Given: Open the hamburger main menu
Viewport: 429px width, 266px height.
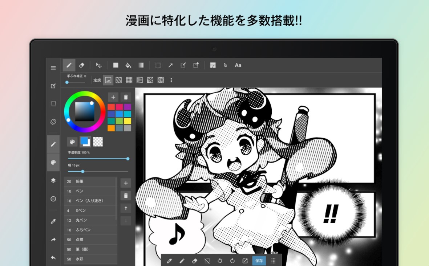Looking at the screenshot, I should pos(53,68).
